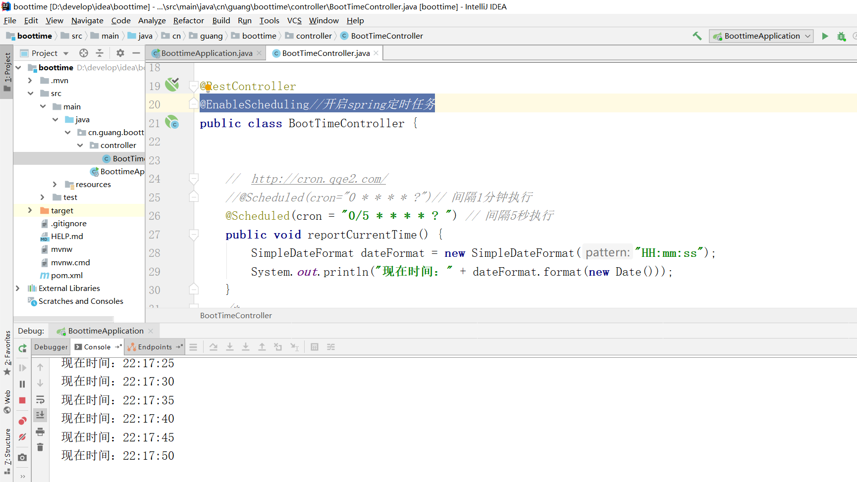The height and width of the screenshot is (482, 857).
Task: Toggle scroll to end of console
Action: [x=40, y=415]
